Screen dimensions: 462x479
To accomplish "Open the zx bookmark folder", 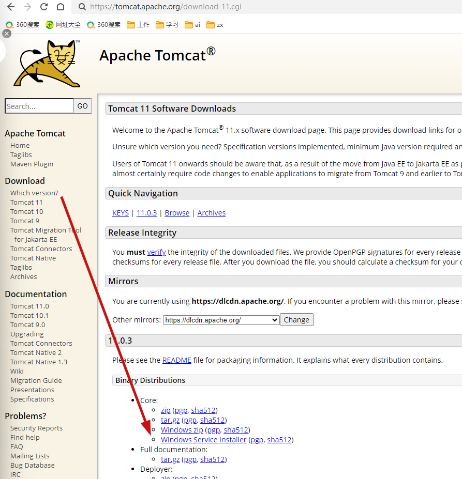I will 215,25.
